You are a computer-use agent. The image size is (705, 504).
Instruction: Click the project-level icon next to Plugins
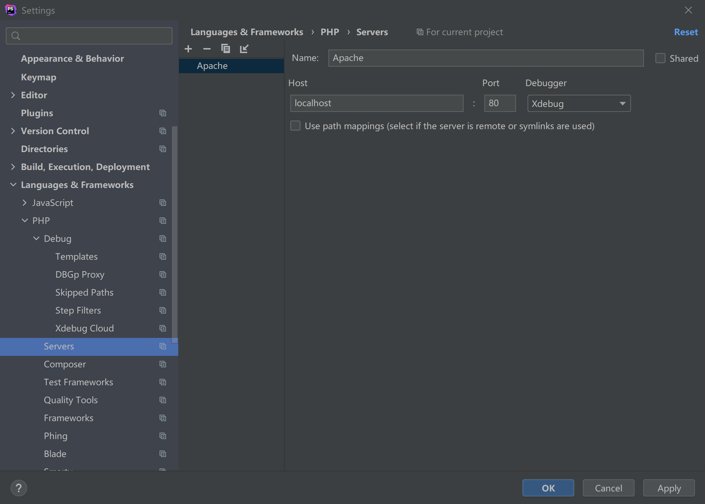[163, 113]
